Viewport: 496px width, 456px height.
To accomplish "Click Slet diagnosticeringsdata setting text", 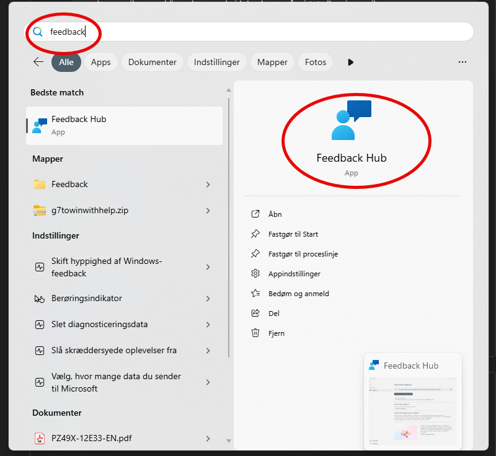I will pyautogui.click(x=99, y=325).
